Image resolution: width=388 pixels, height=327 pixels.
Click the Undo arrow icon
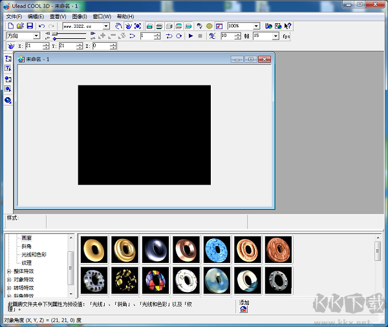click(x=41, y=26)
